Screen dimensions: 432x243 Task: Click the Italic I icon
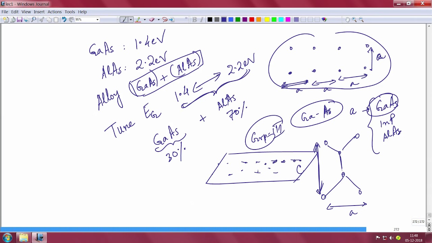pos(201,20)
